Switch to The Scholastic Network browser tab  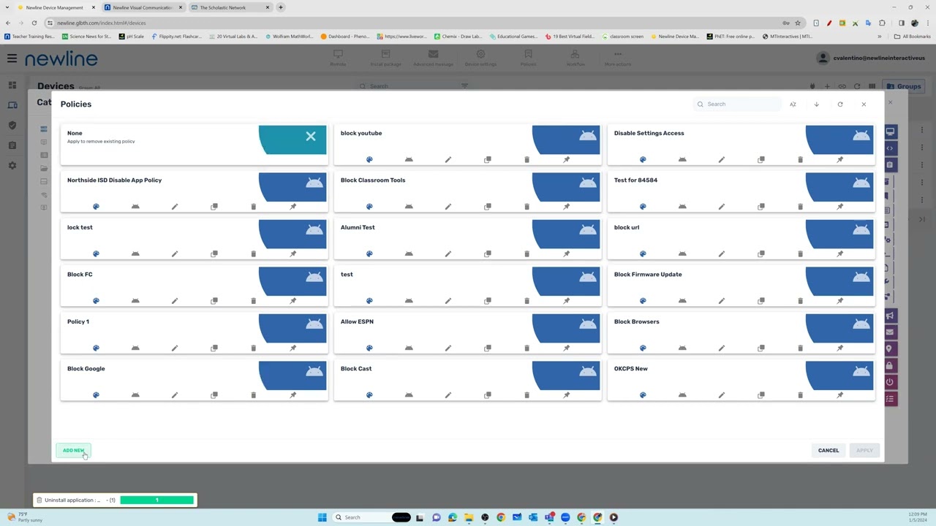coord(229,7)
